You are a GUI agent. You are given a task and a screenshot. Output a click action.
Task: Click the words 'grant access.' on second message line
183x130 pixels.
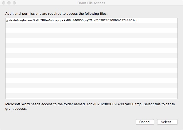click(x=16, y=109)
